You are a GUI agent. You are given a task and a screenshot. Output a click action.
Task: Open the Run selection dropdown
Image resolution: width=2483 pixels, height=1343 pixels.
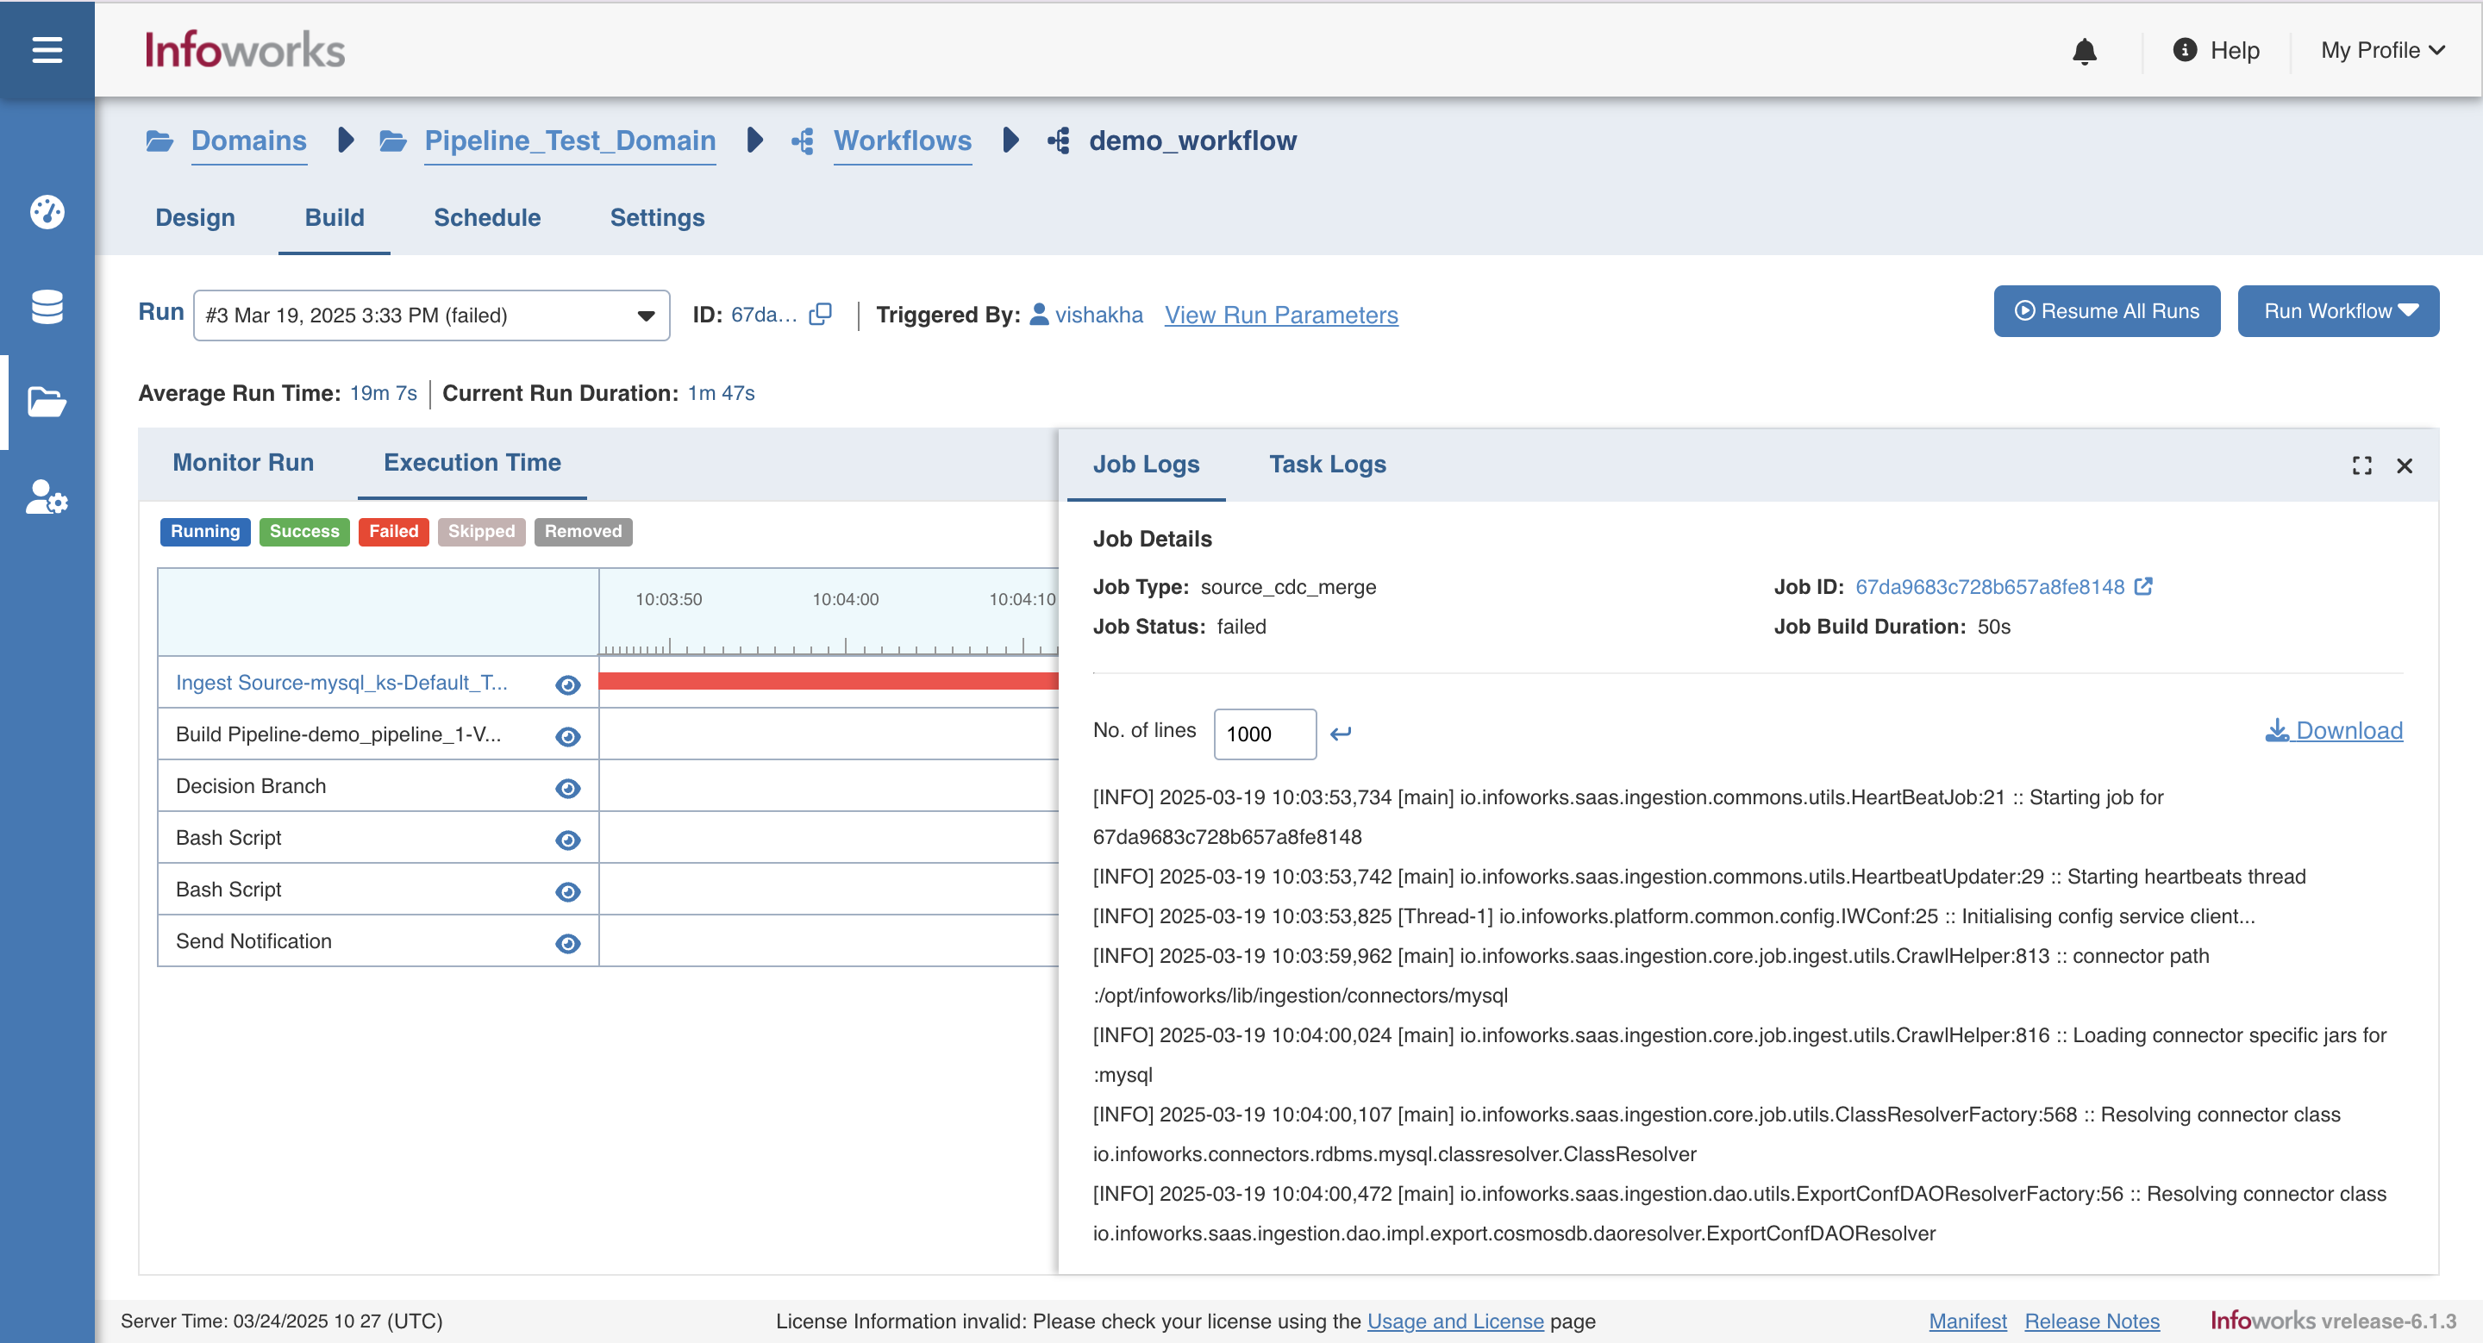tap(431, 315)
